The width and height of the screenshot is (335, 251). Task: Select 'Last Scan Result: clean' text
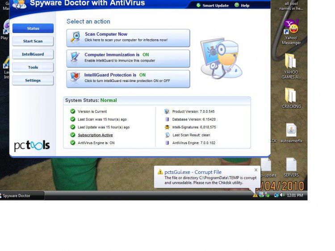tap(191, 135)
